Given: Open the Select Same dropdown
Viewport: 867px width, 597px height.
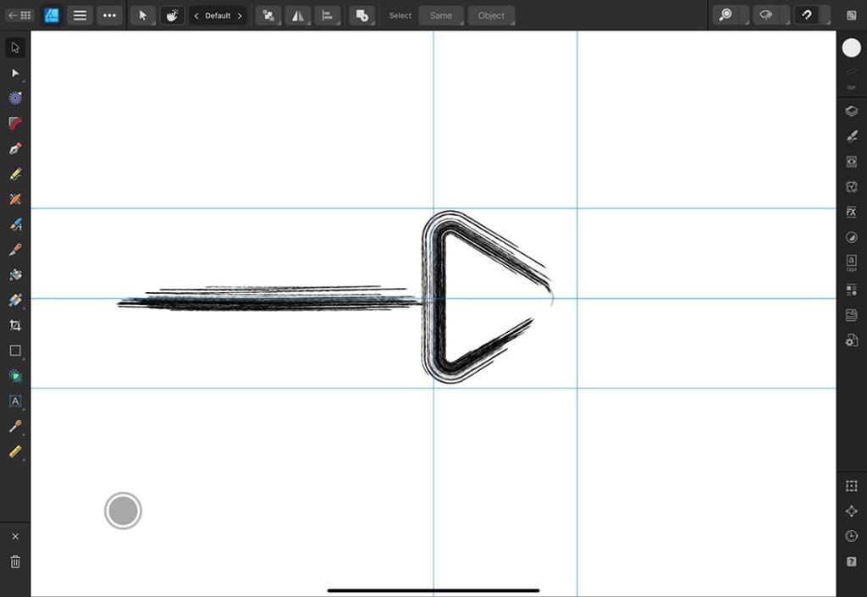Looking at the screenshot, I should coord(440,15).
